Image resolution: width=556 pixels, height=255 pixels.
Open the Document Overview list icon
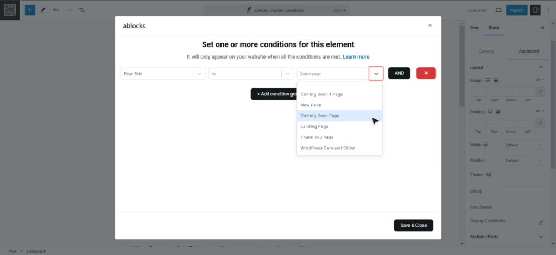pyautogui.click(x=82, y=10)
